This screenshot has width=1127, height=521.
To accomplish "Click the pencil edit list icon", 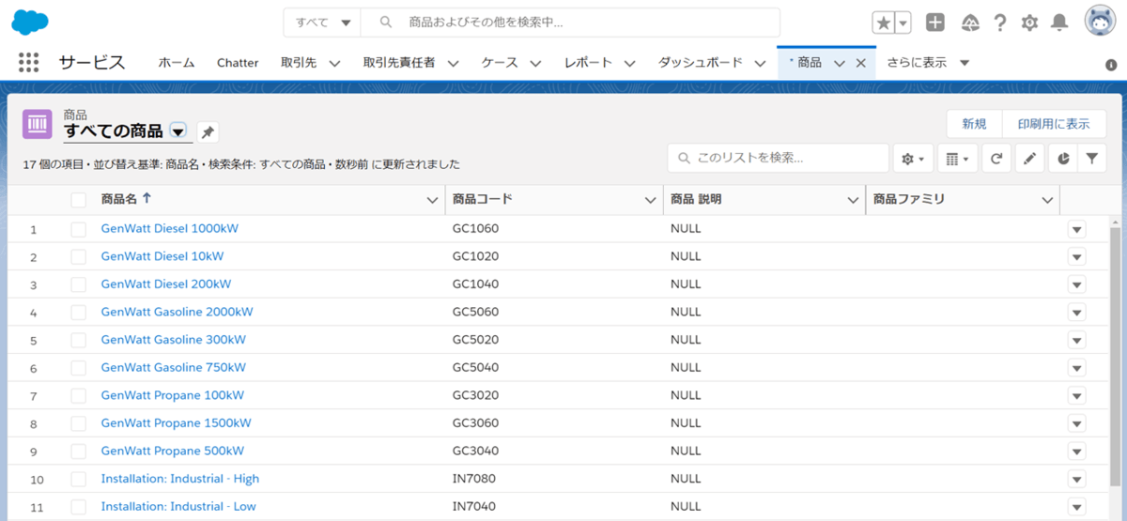I will 1029,159.
